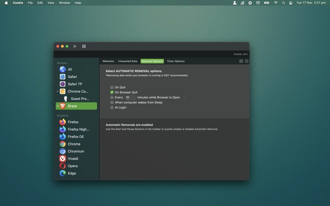Click the Start (play) toolbar button
The height and width of the screenshot is (206, 330).
[x=75, y=46]
